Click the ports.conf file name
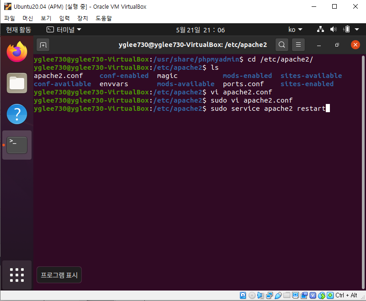Viewport: 366px width, 301px height. point(243,84)
